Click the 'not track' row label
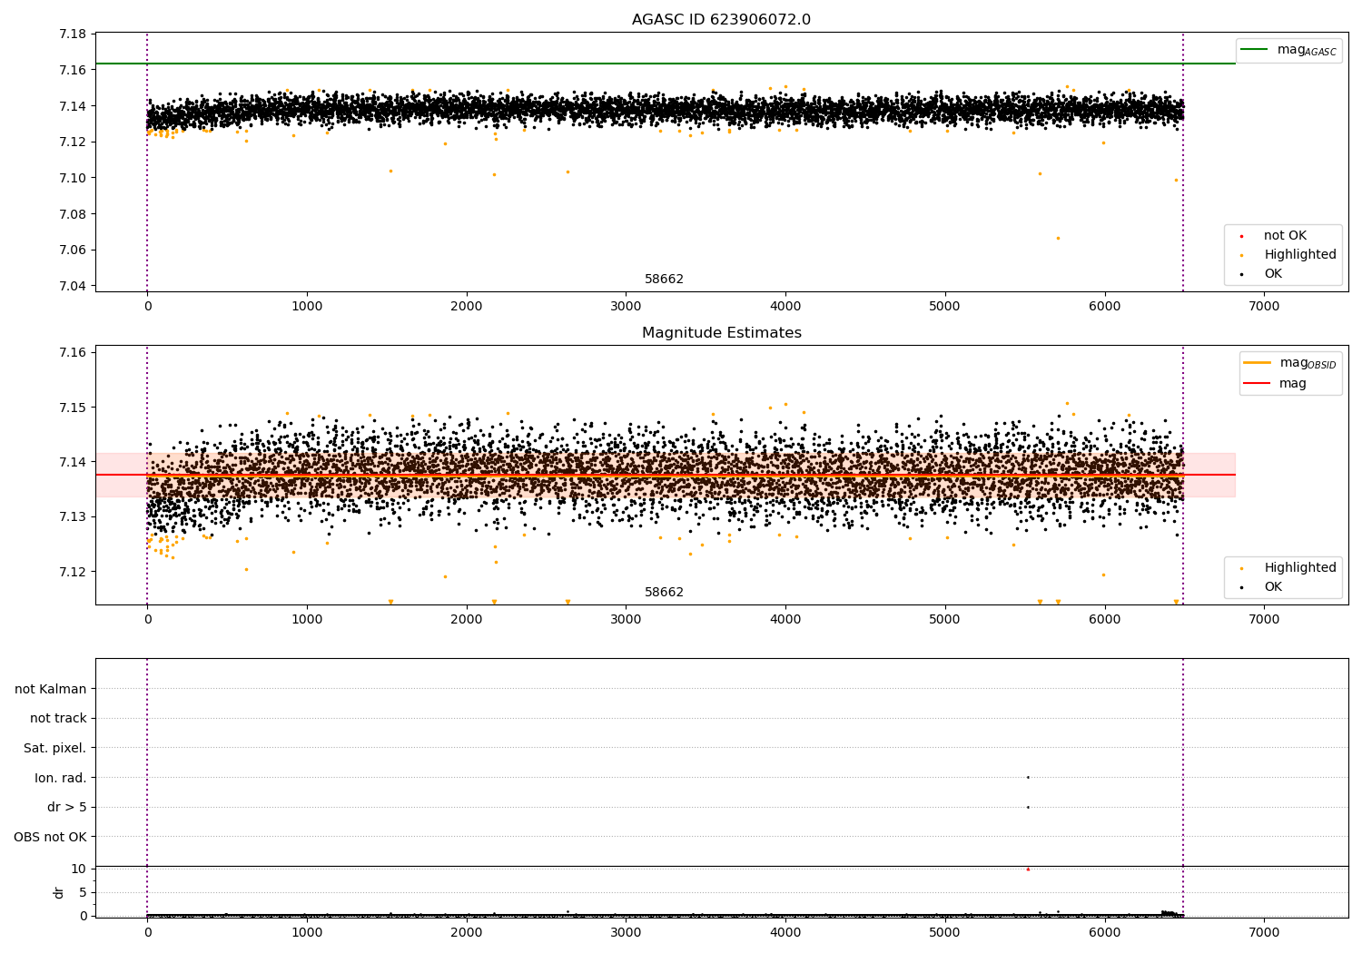Screen dimensions: 1362x953 tap(58, 719)
